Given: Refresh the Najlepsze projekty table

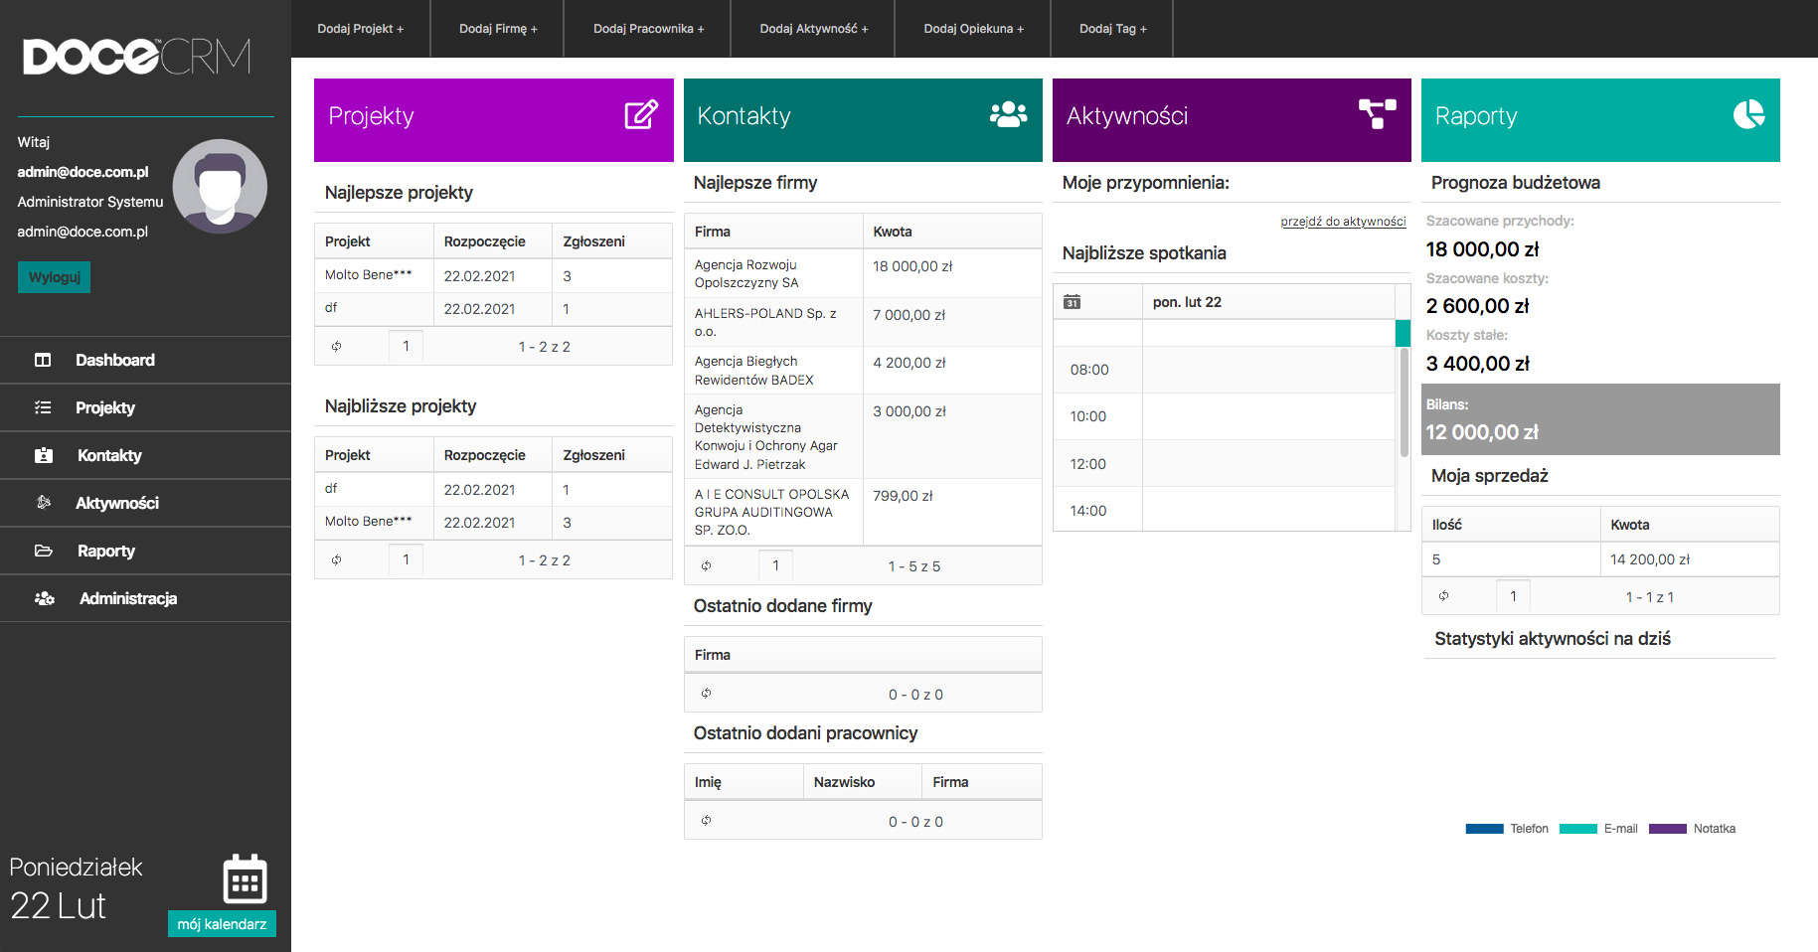Looking at the screenshot, I should 337,347.
